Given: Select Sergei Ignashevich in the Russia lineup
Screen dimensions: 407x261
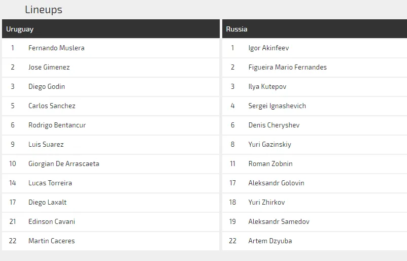Looking at the screenshot, I should tap(277, 106).
